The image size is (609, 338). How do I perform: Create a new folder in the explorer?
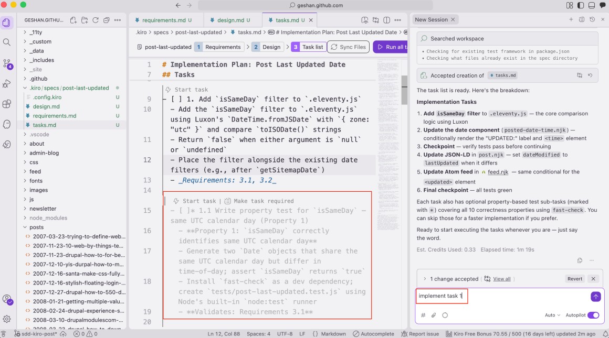[85, 20]
